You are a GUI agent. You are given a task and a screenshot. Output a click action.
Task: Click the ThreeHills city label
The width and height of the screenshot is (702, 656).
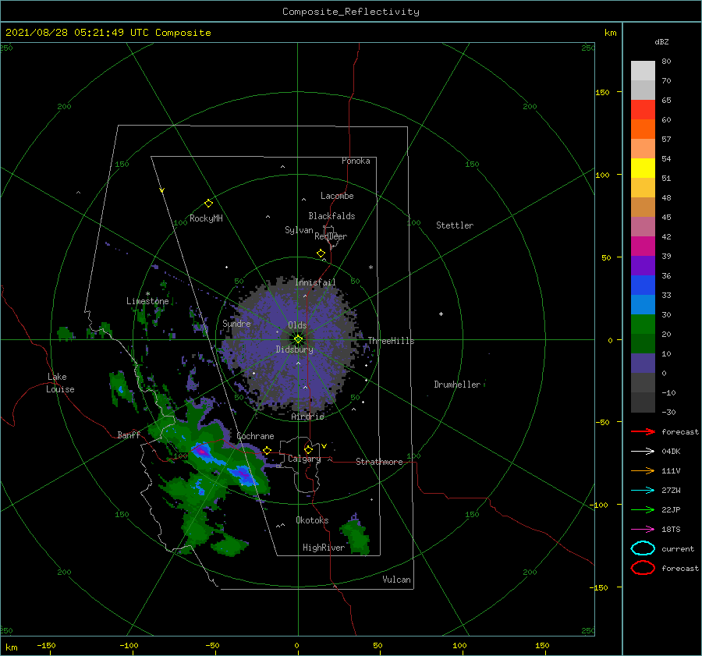[x=392, y=341]
